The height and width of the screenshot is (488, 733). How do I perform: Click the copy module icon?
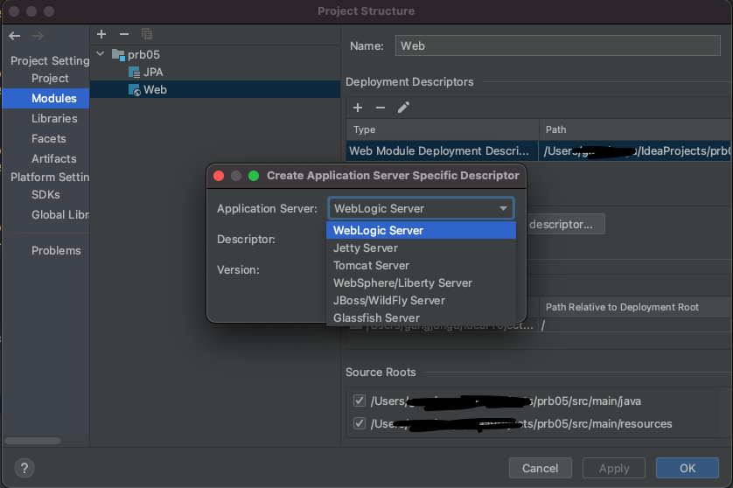(147, 34)
